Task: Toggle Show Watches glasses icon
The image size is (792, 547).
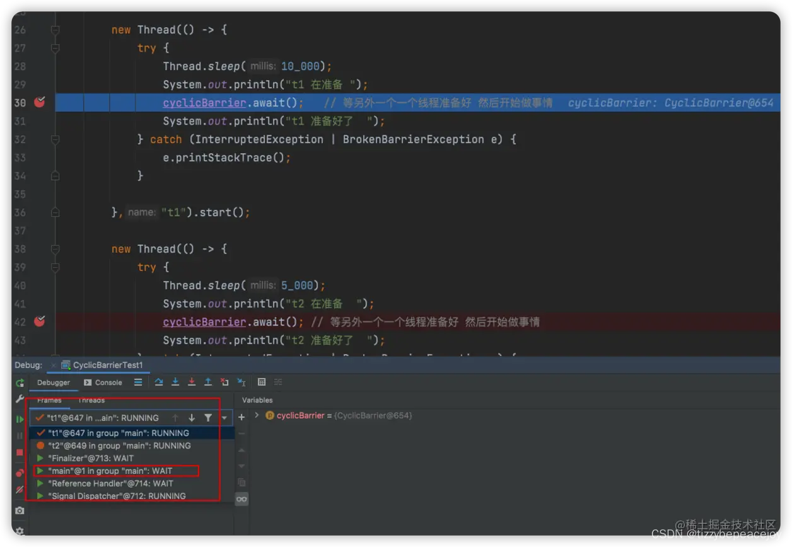Action: click(x=242, y=499)
